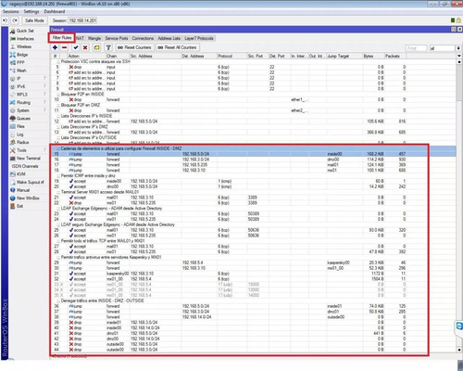The height and width of the screenshot is (371, 463).
Task: Click the Undo arrow icon
Action: (6, 20)
